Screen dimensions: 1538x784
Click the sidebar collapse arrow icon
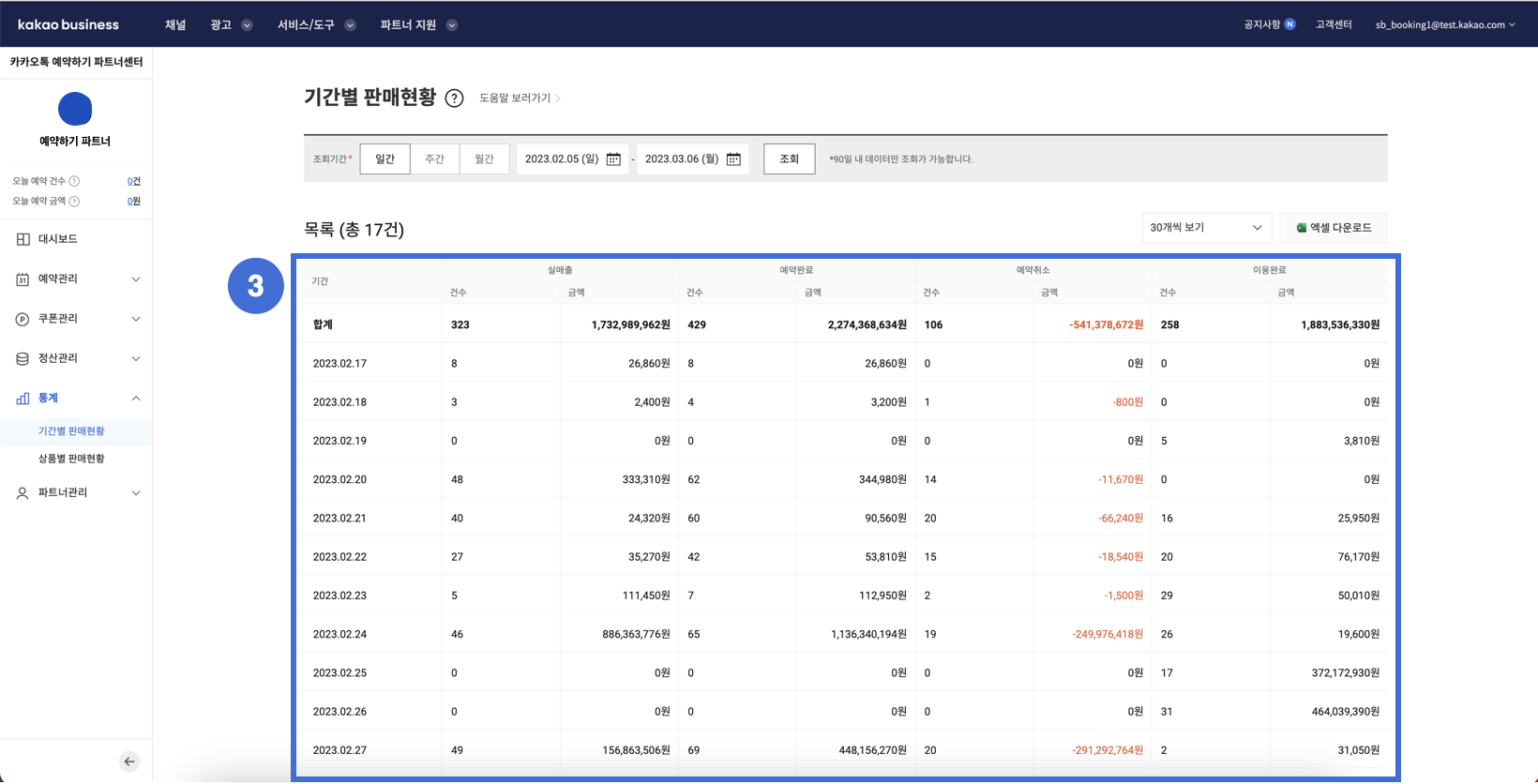pos(129,761)
